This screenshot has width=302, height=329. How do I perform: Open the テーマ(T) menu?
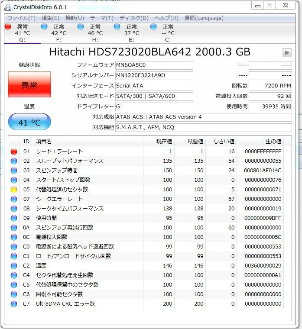pyautogui.click(x=102, y=18)
